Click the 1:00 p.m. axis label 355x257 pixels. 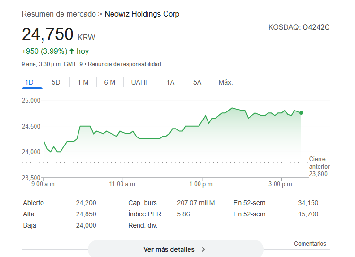click(201, 184)
